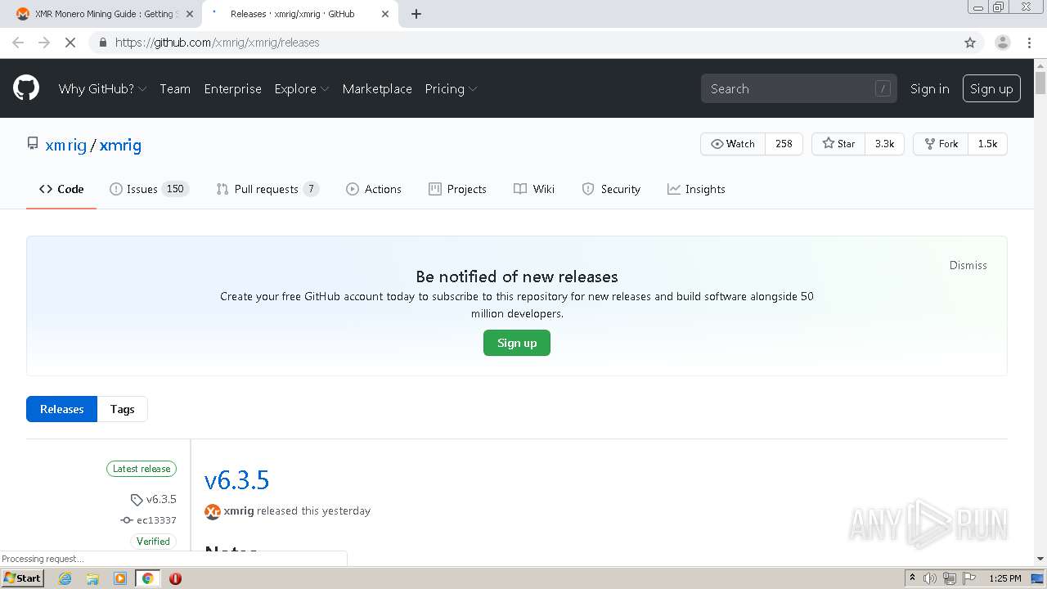
Task: Open the Windows Start menu
Action: (23, 578)
